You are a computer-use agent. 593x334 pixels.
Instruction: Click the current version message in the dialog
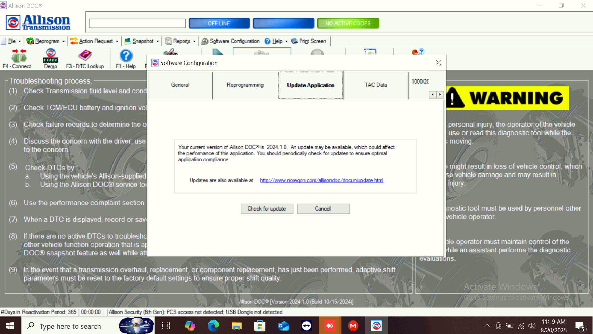point(286,153)
